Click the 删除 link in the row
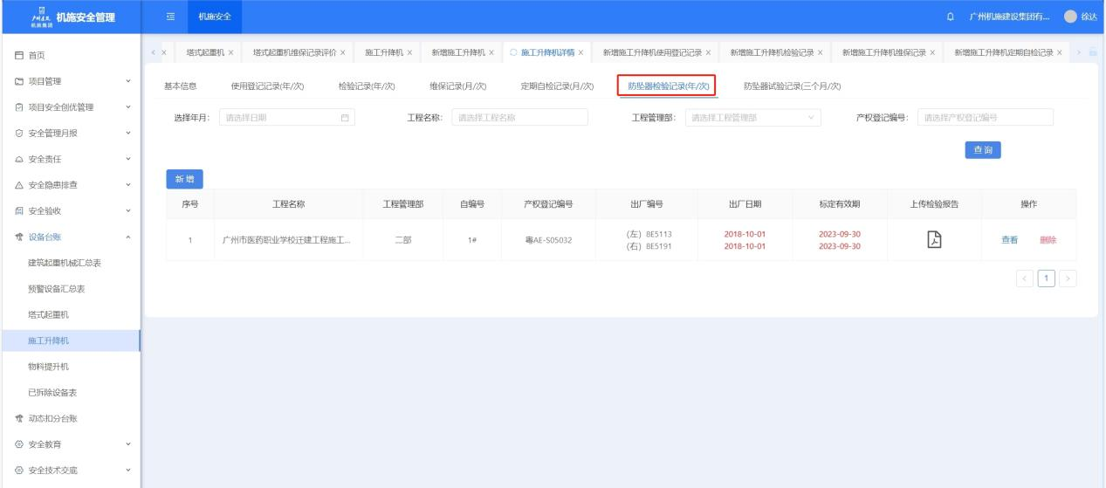Screen dimensions: 1106x488 click(x=1048, y=240)
